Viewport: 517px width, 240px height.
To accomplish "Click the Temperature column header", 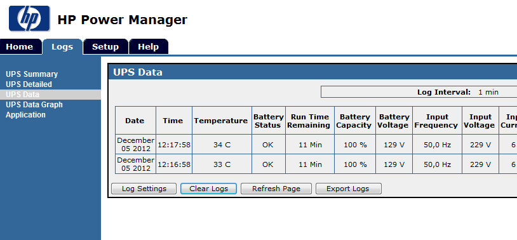I will [222, 121].
